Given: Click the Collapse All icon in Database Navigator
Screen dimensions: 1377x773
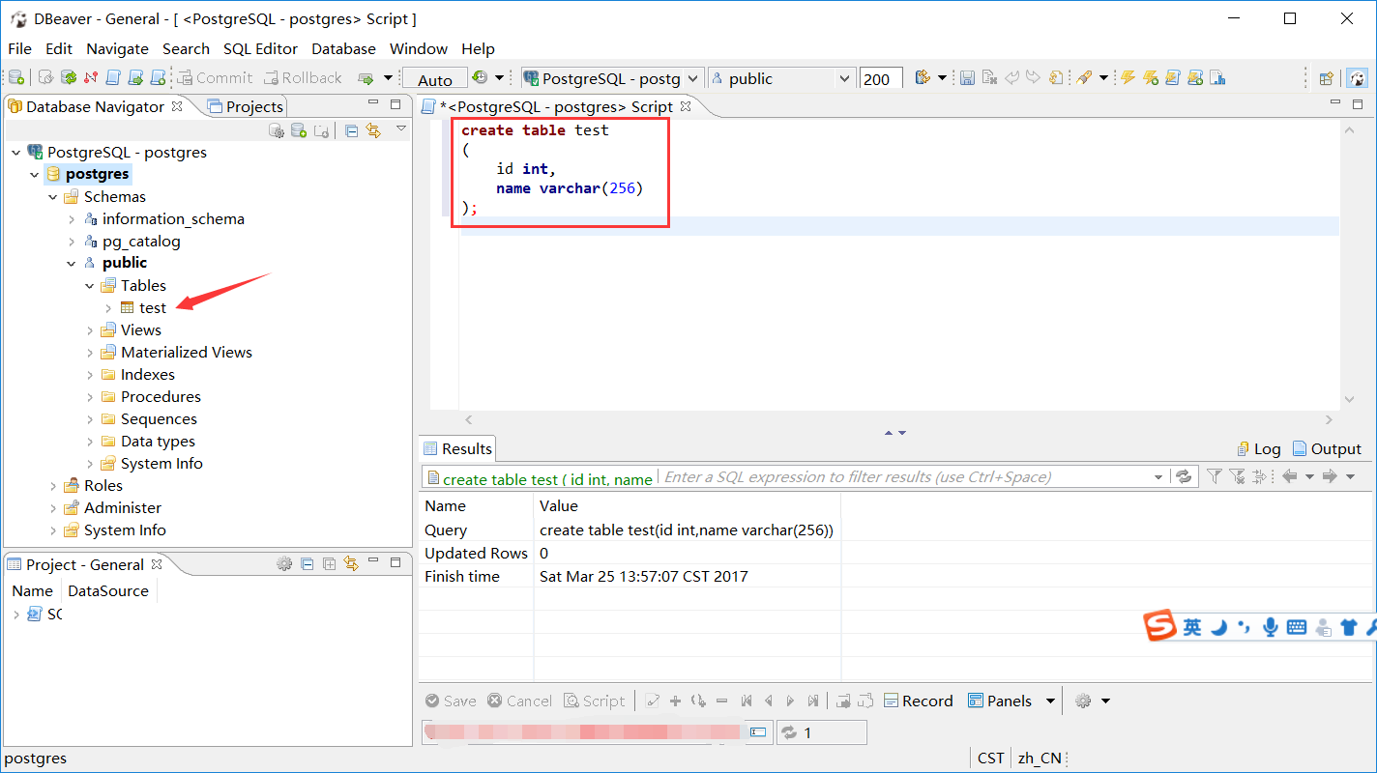Looking at the screenshot, I should click(x=352, y=130).
